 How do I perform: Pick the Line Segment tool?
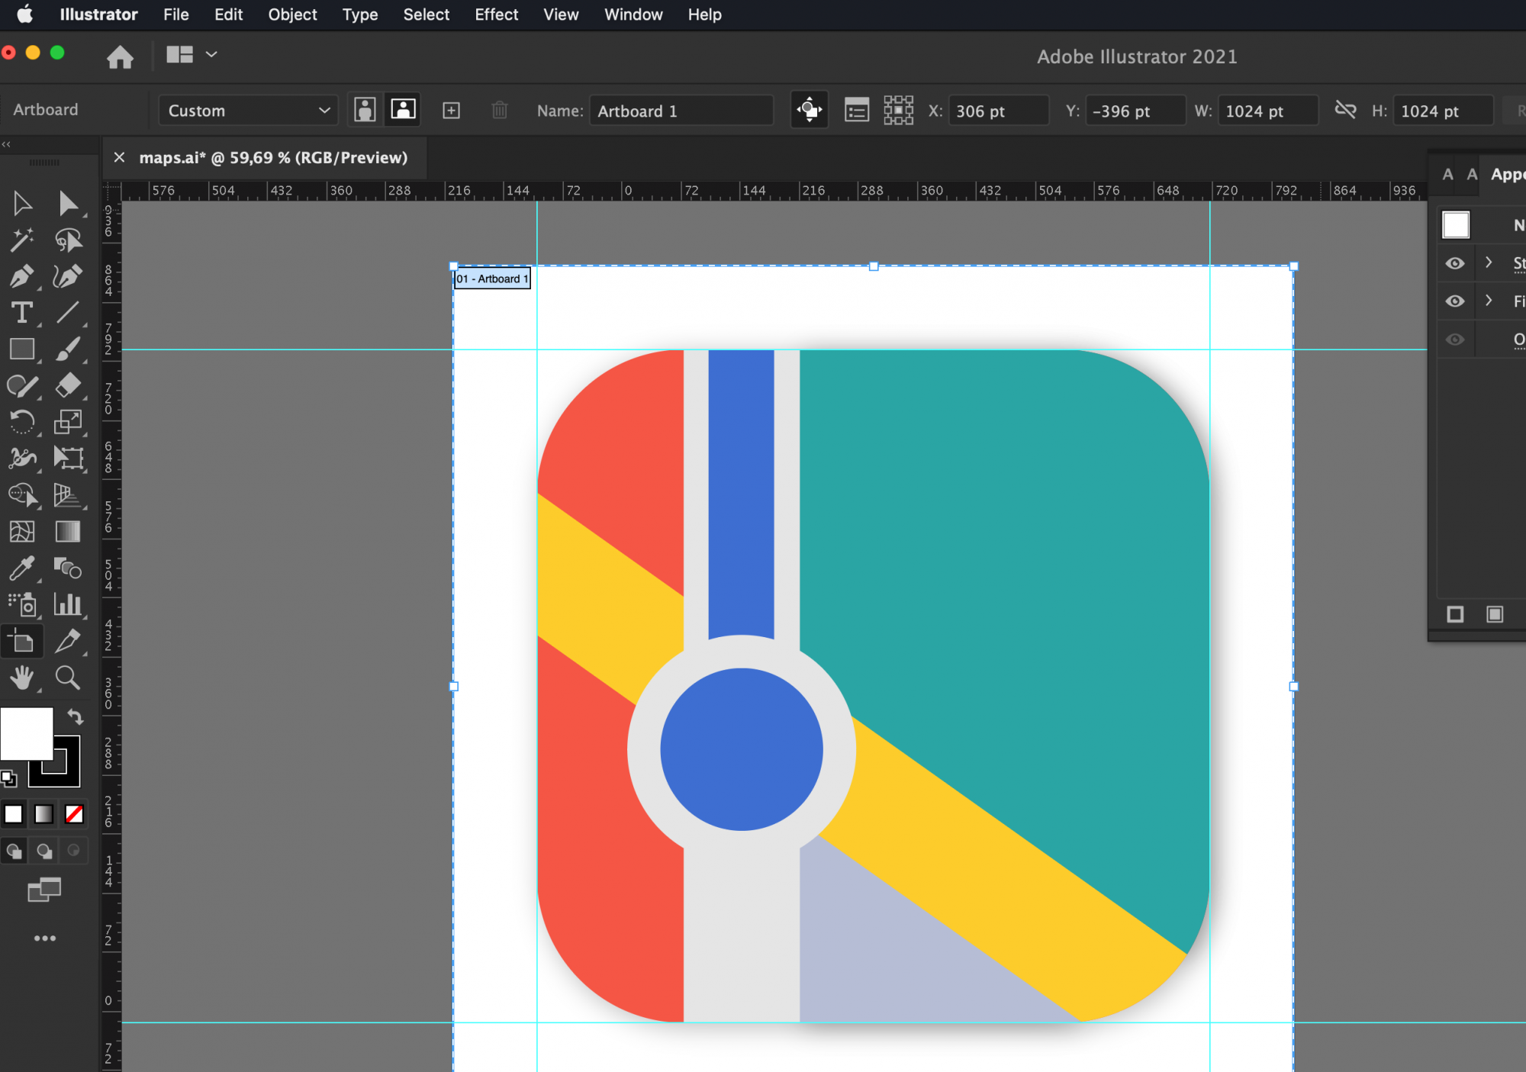(68, 313)
